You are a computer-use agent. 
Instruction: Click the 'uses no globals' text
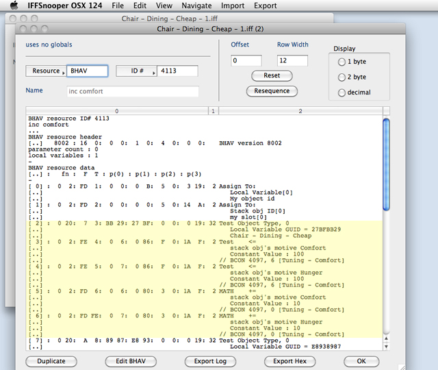[49, 45]
